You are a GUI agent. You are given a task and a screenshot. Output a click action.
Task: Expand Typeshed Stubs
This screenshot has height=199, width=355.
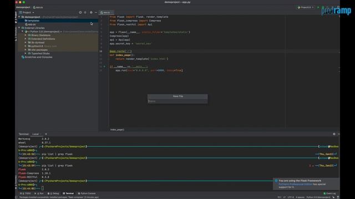26,54
